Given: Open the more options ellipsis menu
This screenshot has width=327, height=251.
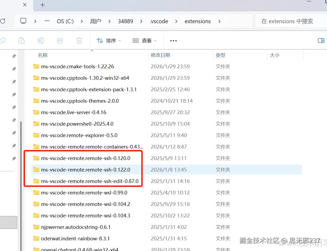Looking at the screenshot, I should 174,41.
